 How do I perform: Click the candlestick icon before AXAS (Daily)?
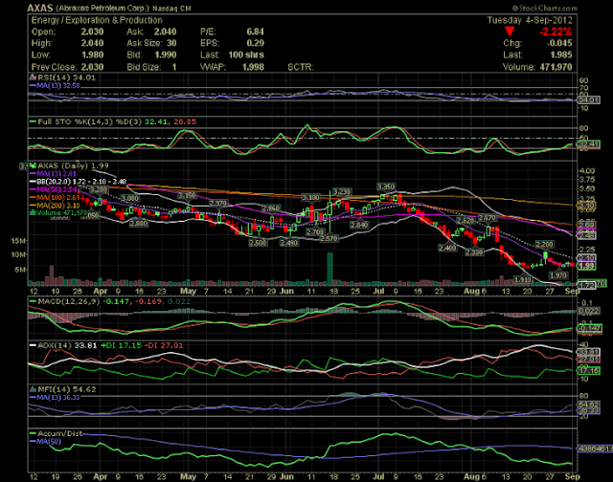tap(33, 165)
